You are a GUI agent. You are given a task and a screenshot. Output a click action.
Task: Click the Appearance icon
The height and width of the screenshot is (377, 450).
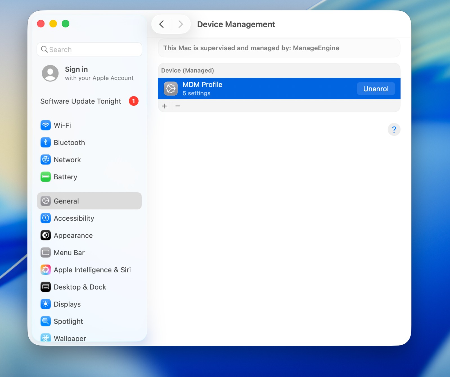tap(46, 235)
